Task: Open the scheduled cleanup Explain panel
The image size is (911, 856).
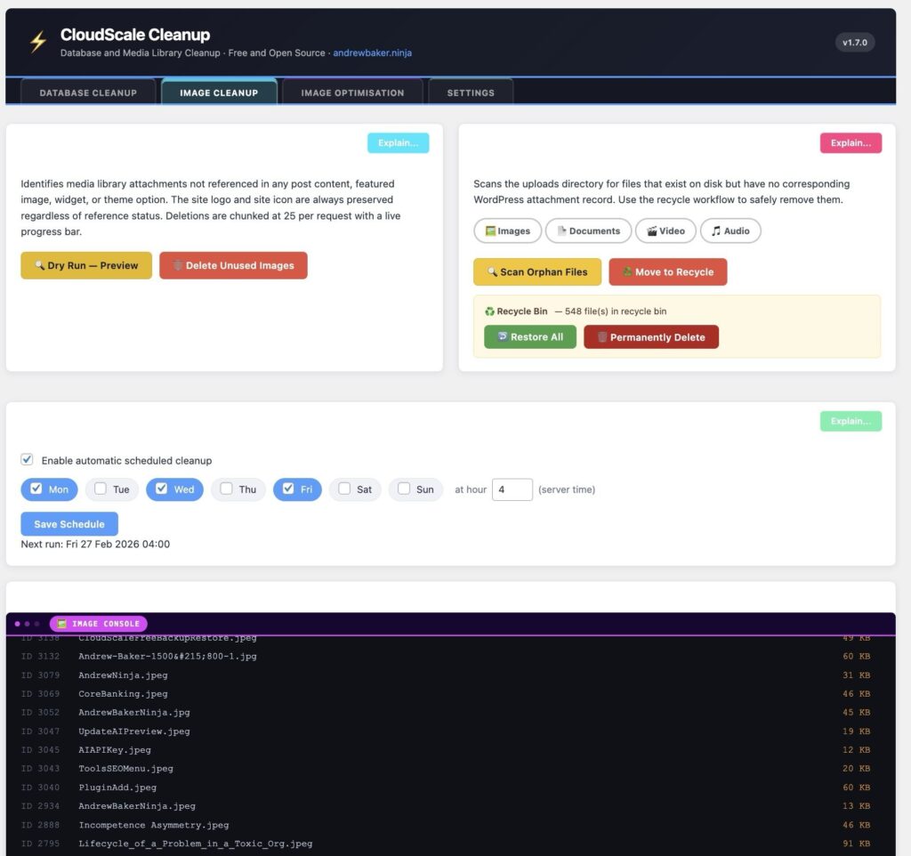Action: pos(851,421)
